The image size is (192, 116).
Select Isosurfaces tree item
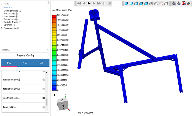pyautogui.click(x=9, y=14)
